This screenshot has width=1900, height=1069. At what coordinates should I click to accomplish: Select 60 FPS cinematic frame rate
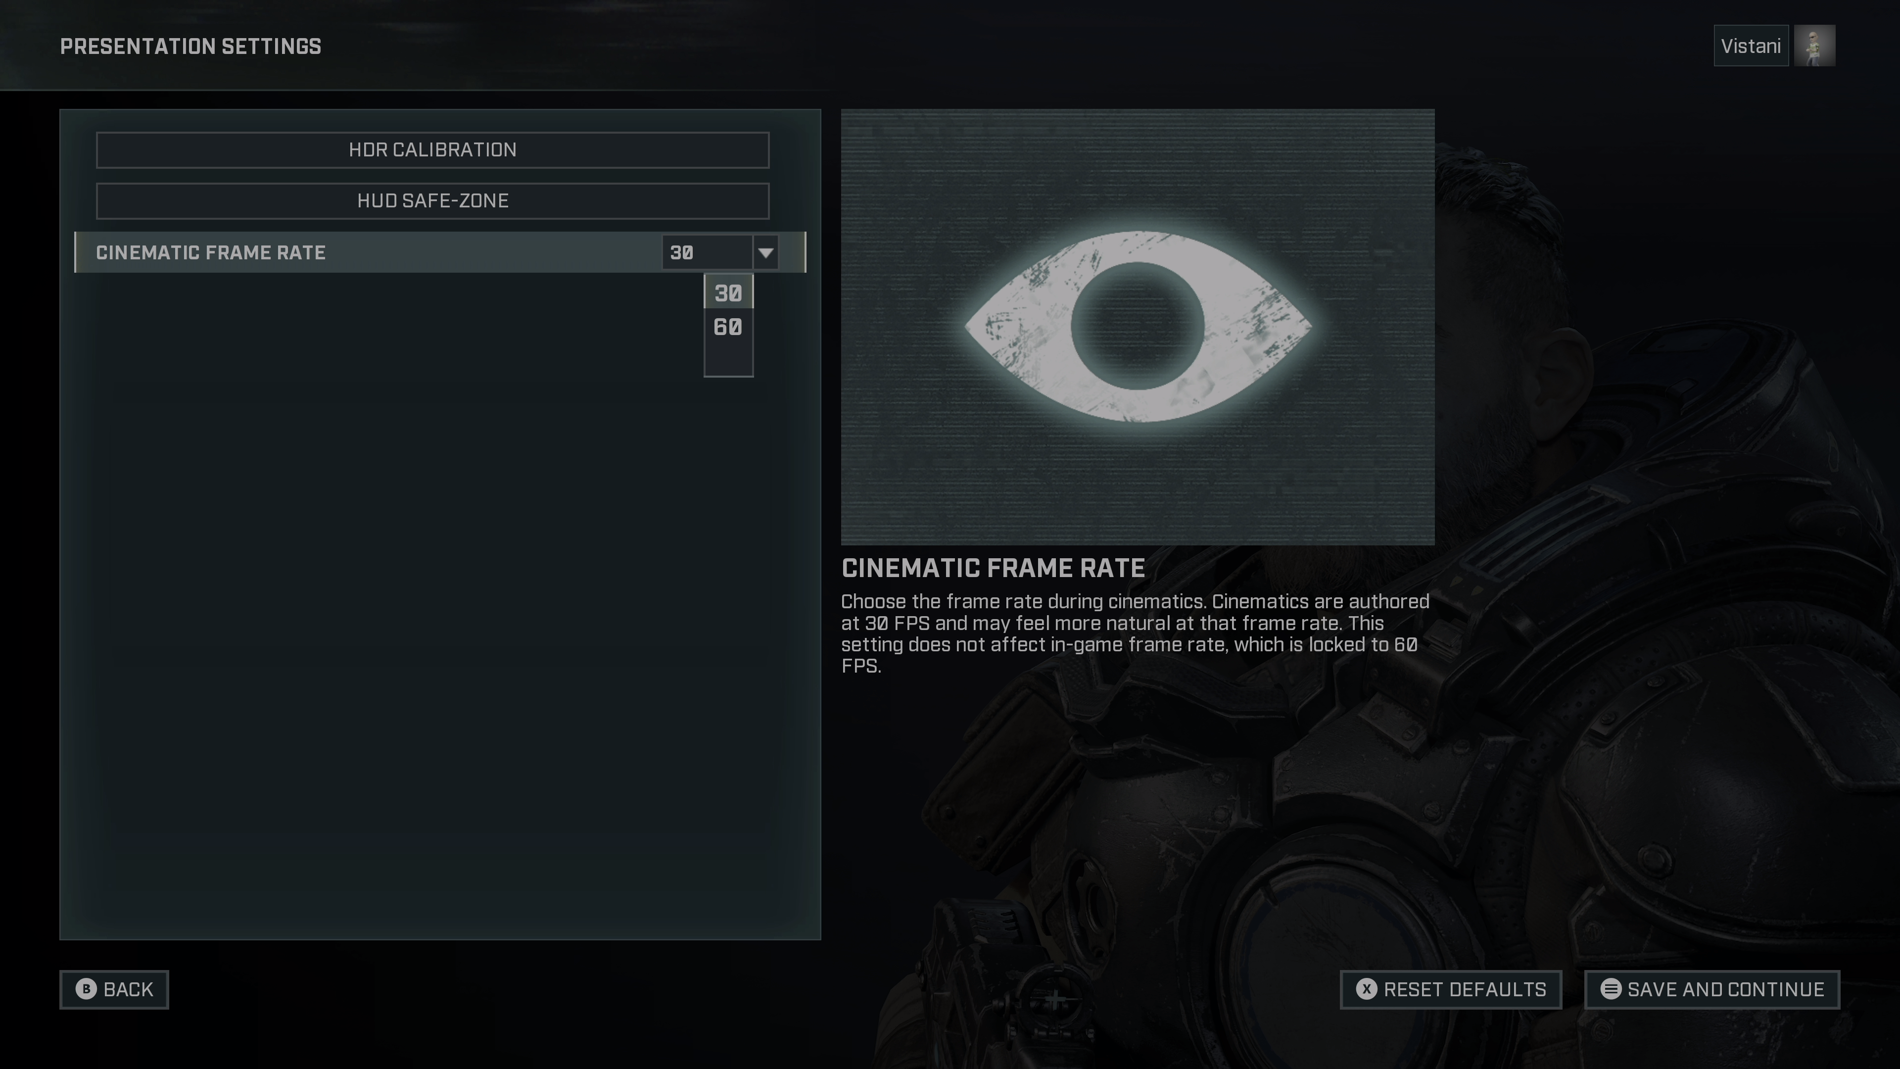(727, 325)
